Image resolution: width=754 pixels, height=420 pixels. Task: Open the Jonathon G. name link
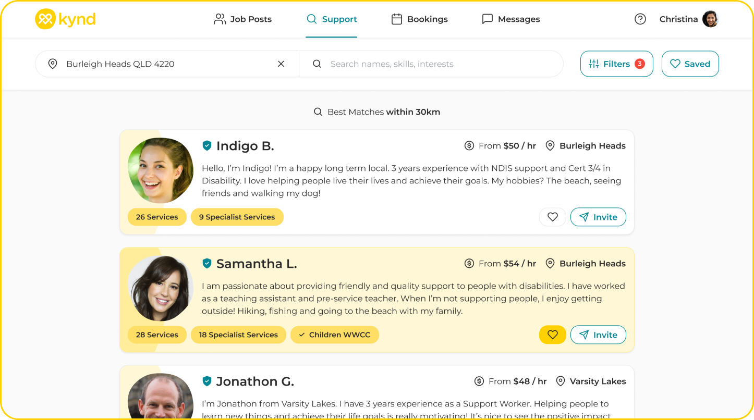[x=255, y=381]
